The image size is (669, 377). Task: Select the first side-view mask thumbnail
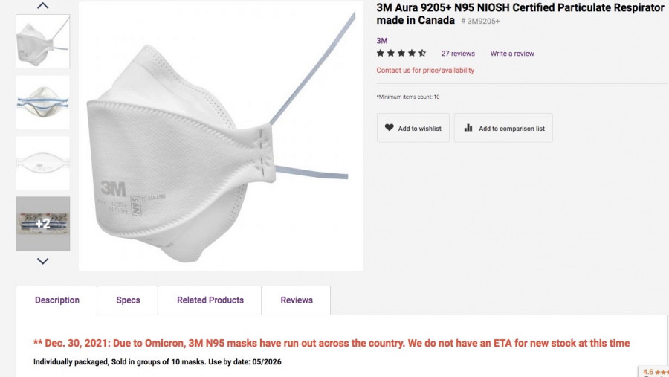(x=43, y=41)
